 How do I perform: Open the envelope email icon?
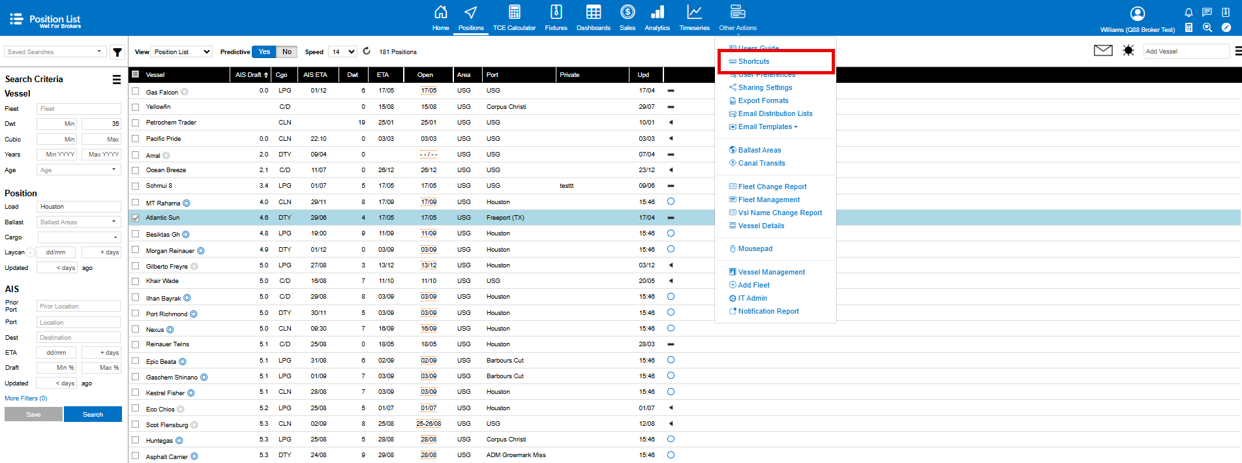tap(1103, 51)
